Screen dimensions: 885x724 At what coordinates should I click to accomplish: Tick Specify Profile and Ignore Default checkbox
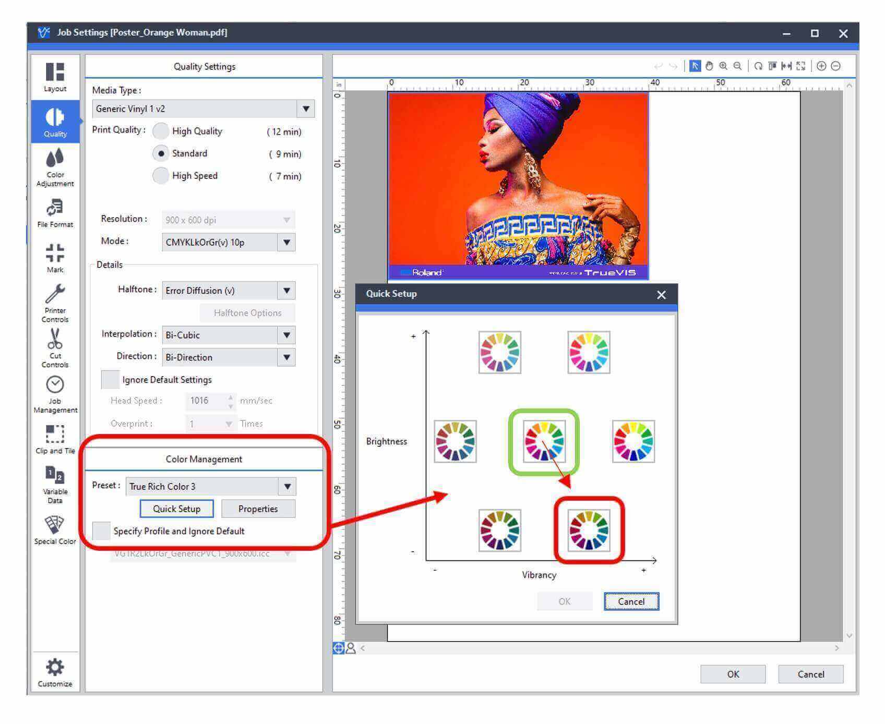point(101,531)
